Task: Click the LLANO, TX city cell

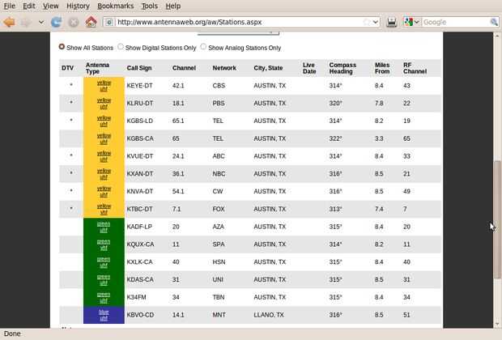Action: 269,315
